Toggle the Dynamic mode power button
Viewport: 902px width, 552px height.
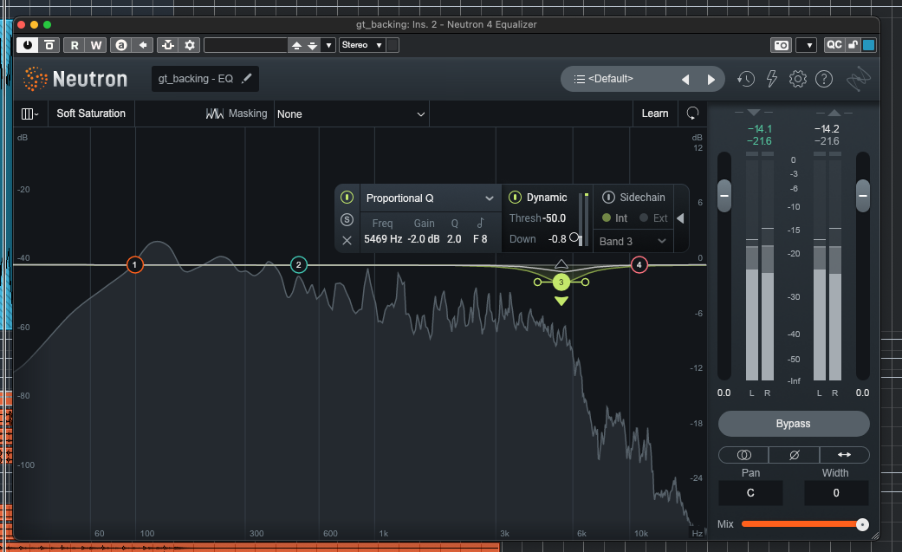coord(515,198)
